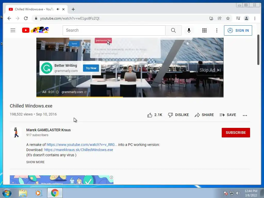Open YouTube settings three-dot menu
264x198 pixels.
tap(217, 30)
